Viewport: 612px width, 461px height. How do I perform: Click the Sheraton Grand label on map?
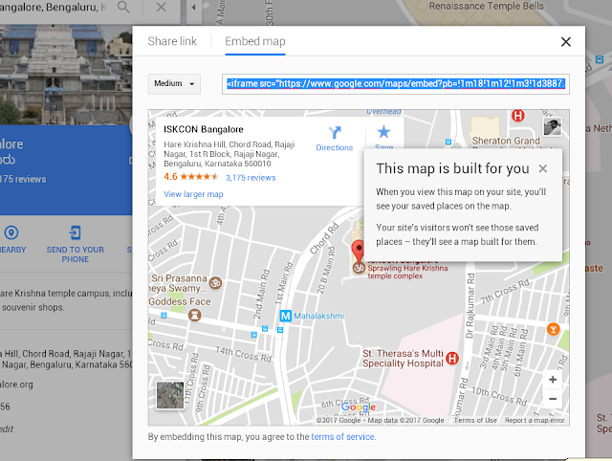click(x=506, y=141)
